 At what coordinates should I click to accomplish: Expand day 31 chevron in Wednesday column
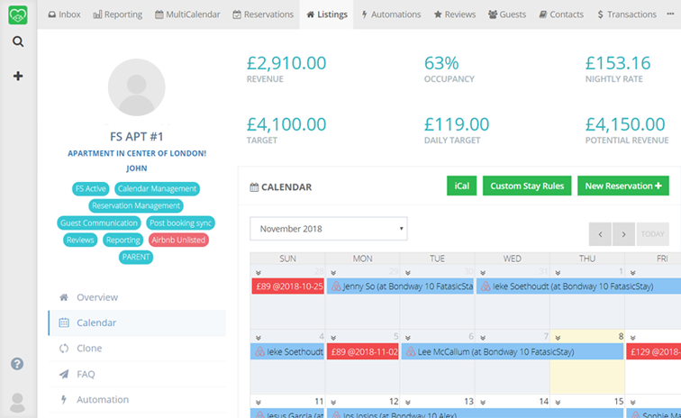[x=483, y=273]
